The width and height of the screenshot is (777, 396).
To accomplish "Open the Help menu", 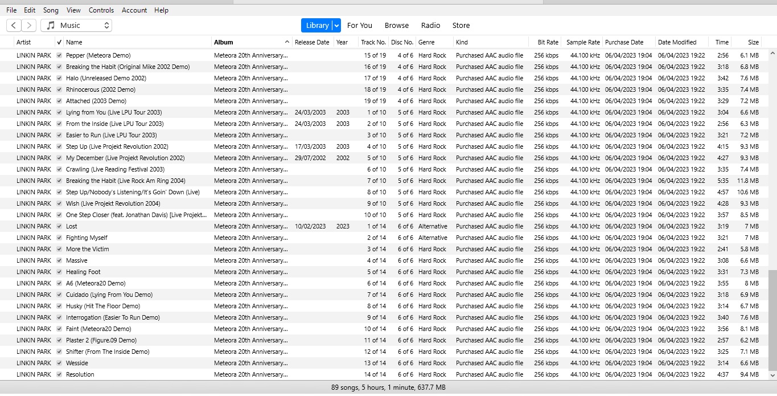I will coord(162,10).
